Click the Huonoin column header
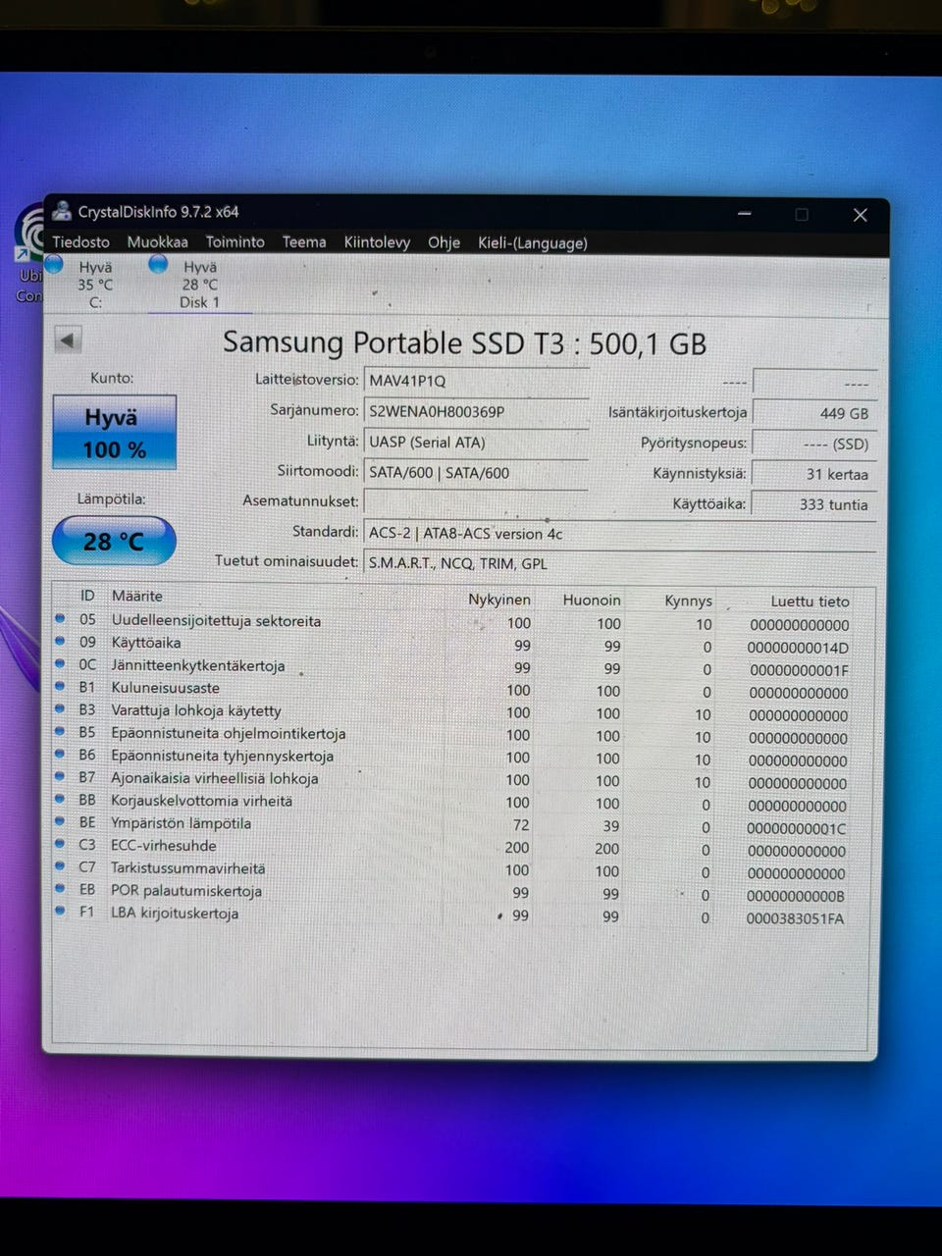Image resolution: width=942 pixels, height=1256 pixels. click(x=592, y=600)
